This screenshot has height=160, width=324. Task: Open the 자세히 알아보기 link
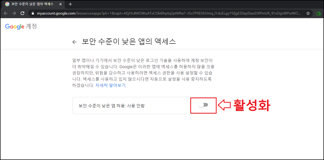(110, 85)
